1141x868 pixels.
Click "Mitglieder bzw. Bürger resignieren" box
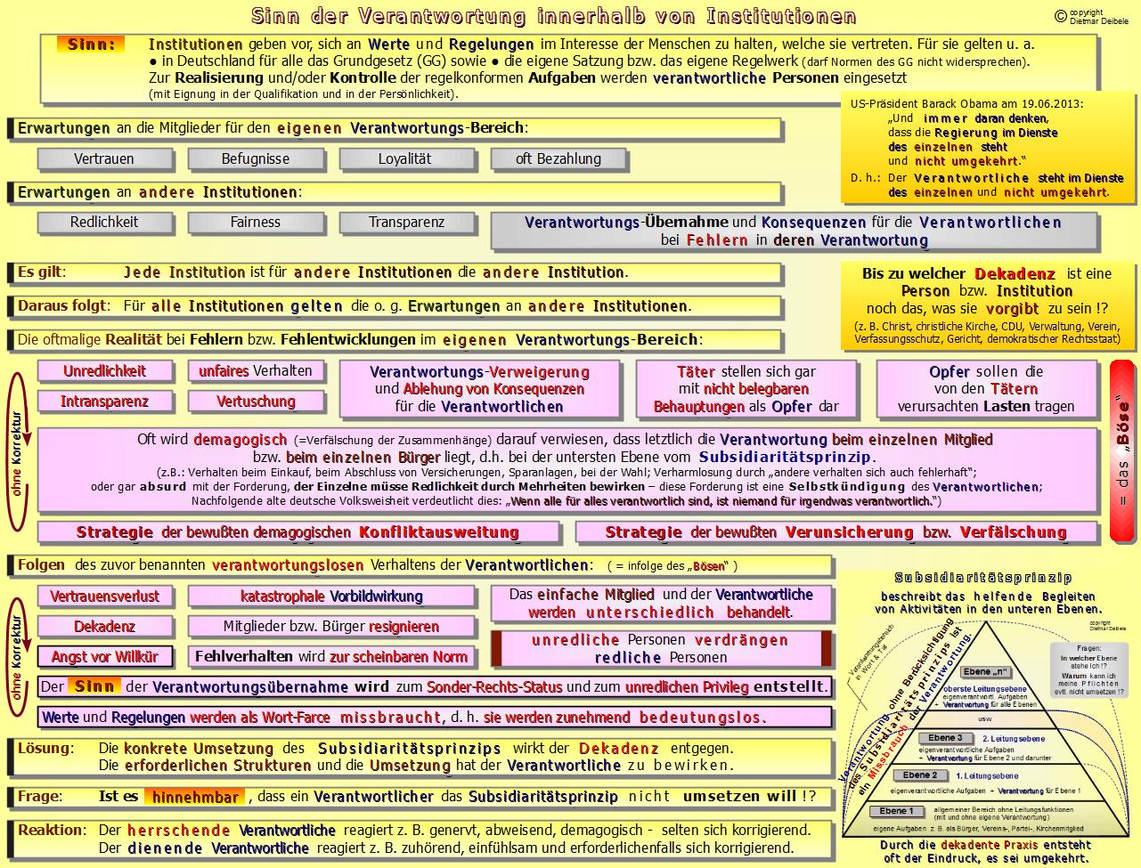coord(331,627)
